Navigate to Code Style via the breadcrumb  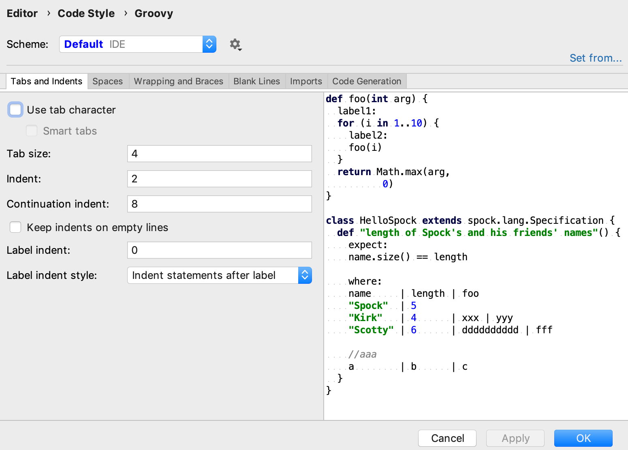pos(86,13)
